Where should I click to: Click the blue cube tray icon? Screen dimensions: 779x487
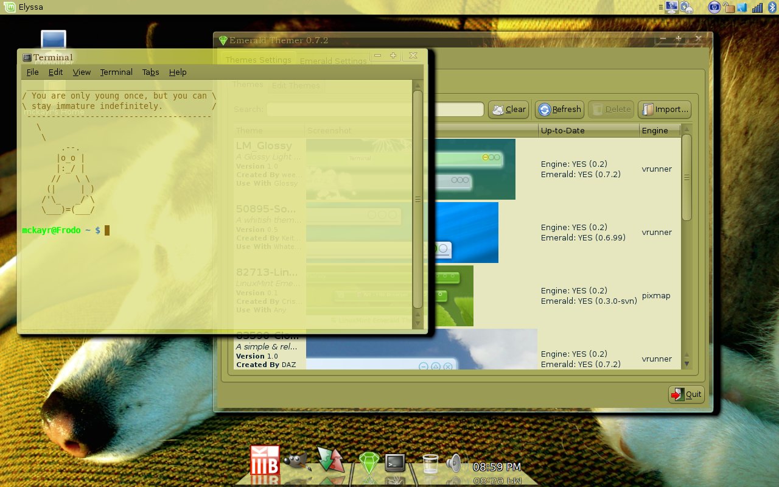click(742, 7)
